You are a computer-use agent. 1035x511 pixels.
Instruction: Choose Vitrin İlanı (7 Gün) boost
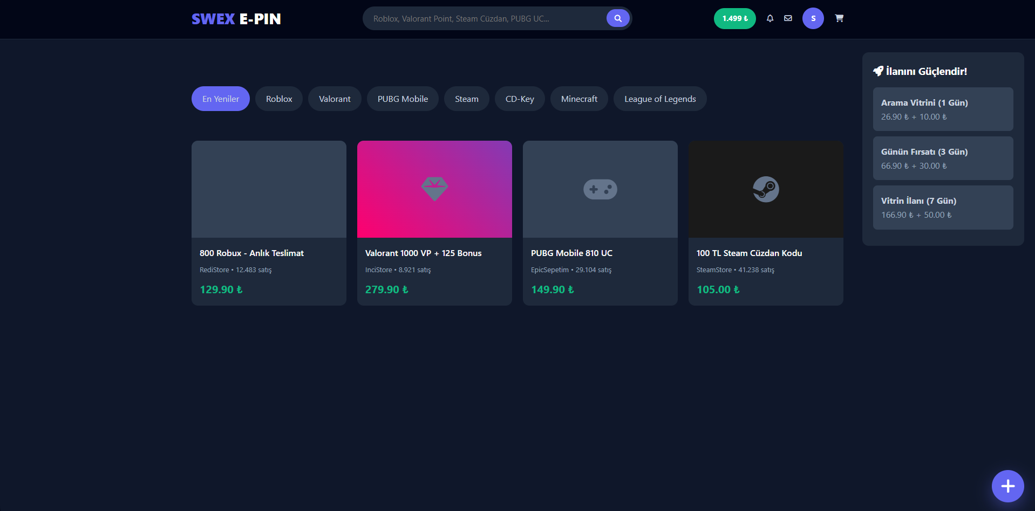(943, 208)
